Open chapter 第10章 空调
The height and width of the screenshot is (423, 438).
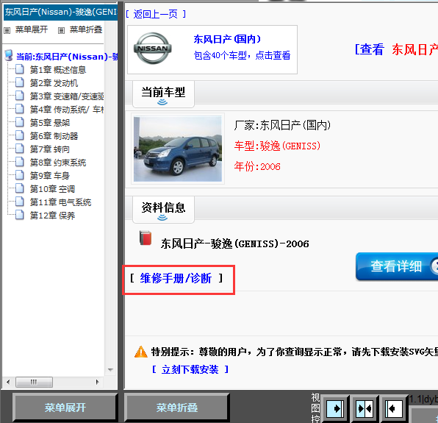pyautogui.click(x=52, y=189)
